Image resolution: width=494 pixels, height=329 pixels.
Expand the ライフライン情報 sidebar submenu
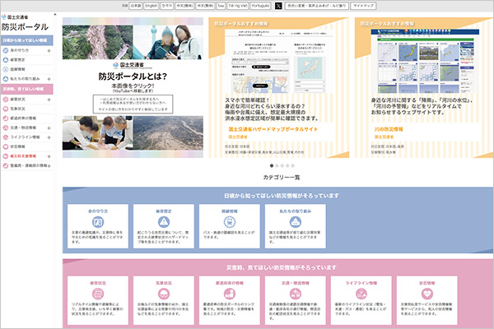click(49, 137)
